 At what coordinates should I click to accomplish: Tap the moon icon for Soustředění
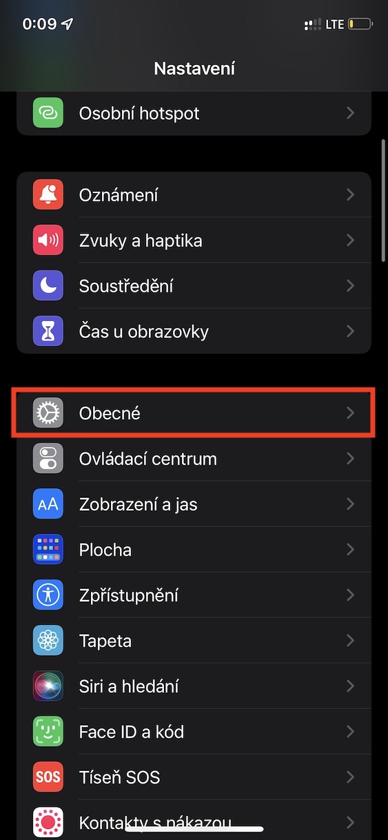coord(48,286)
